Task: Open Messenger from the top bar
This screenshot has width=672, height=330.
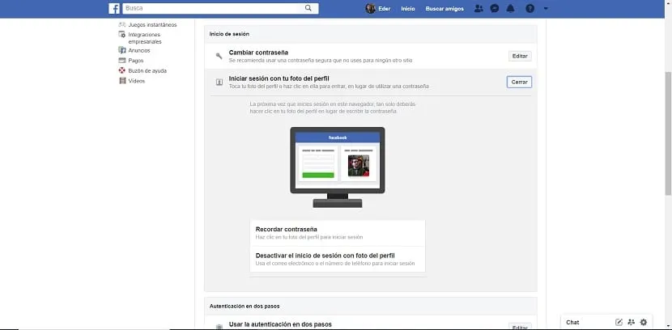Action: click(494, 8)
